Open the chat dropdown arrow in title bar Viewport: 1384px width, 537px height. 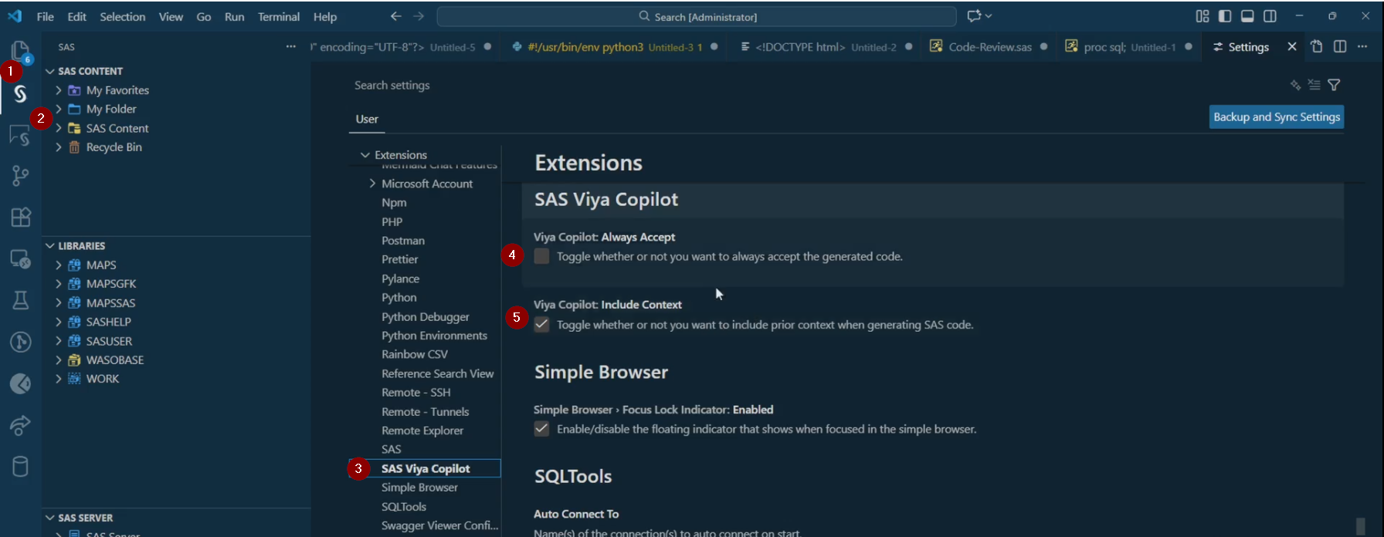[989, 16]
